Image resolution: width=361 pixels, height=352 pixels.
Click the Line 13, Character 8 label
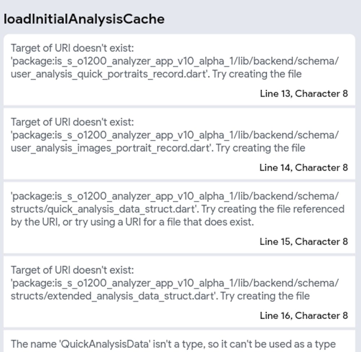(x=304, y=94)
